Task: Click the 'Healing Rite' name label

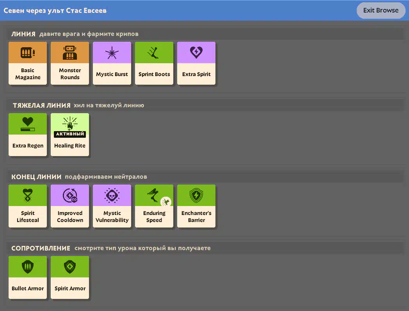Action: 69,146
